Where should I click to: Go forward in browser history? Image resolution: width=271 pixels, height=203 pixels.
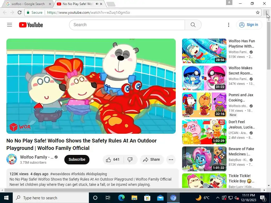12,12
